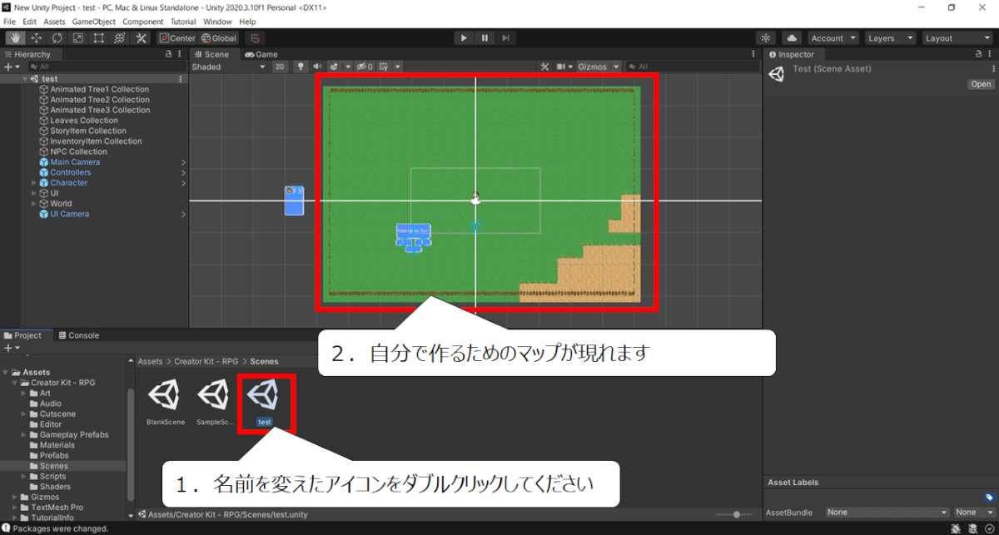Select the Rect tool

tap(99, 38)
